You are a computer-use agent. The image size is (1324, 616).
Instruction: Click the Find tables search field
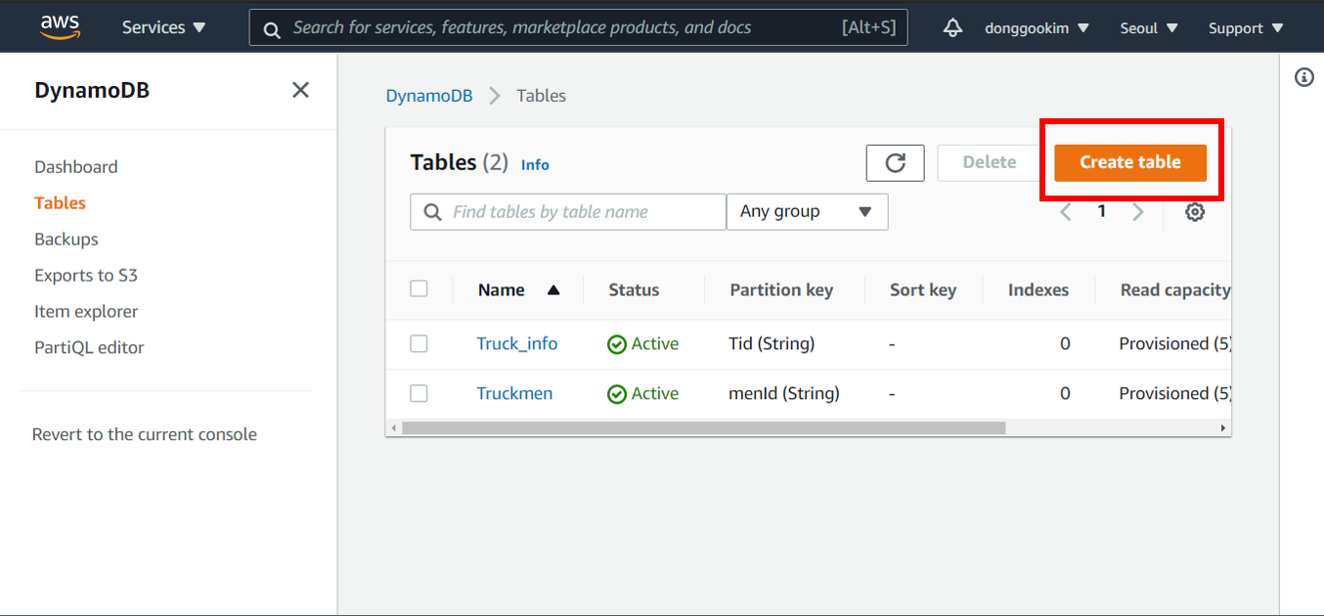[568, 211]
